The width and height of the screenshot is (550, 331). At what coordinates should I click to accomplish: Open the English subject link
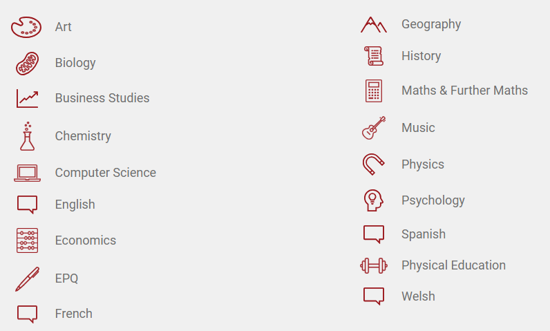point(75,205)
